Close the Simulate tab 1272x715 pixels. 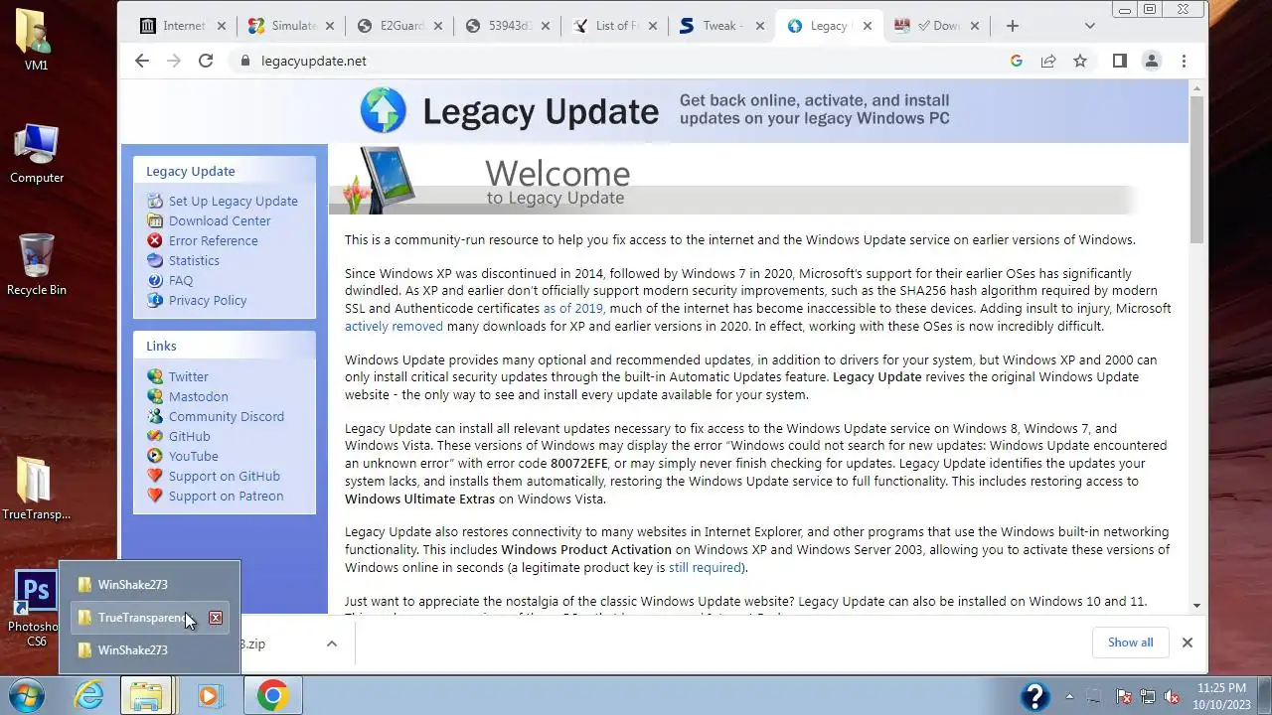point(328,26)
